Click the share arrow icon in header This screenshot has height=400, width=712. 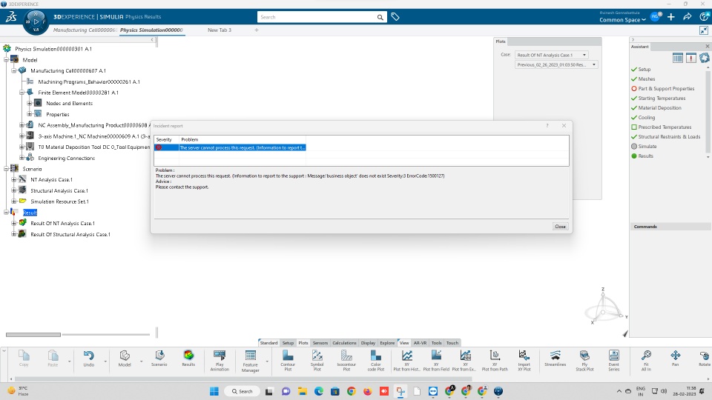pyautogui.click(x=687, y=17)
